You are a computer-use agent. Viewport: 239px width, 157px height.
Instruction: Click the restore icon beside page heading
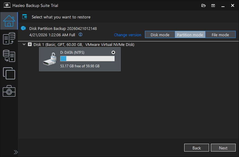25,17
